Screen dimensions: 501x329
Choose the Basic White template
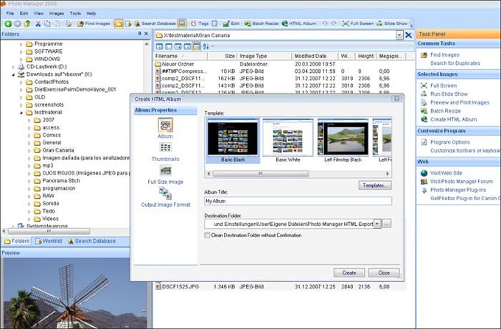coord(288,141)
